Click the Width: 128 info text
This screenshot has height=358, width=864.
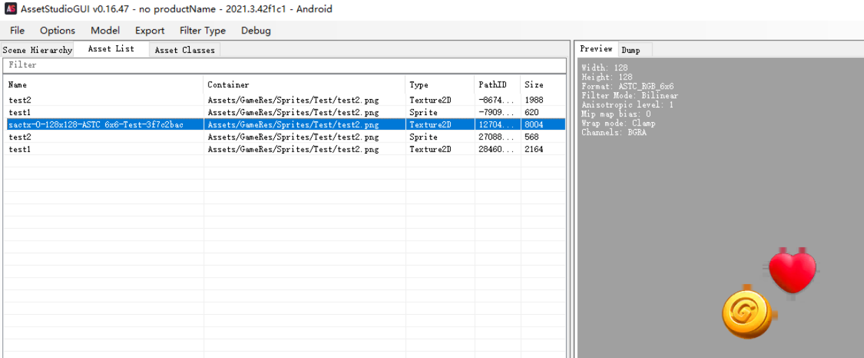click(x=604, y=68)
